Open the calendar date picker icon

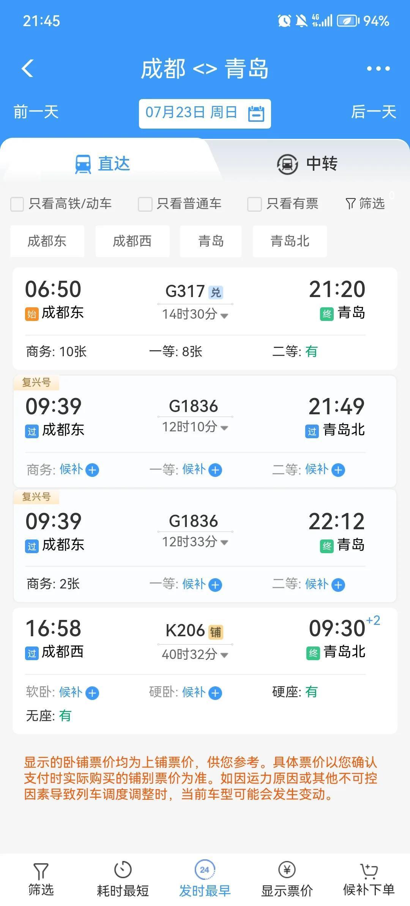[256, 113]
